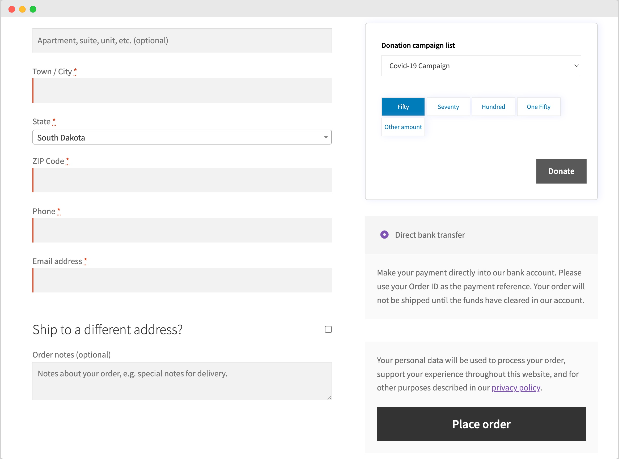Pick the "Hundred" donation amount
Viewport: 619px width, 459px height.
coord(493,107)
